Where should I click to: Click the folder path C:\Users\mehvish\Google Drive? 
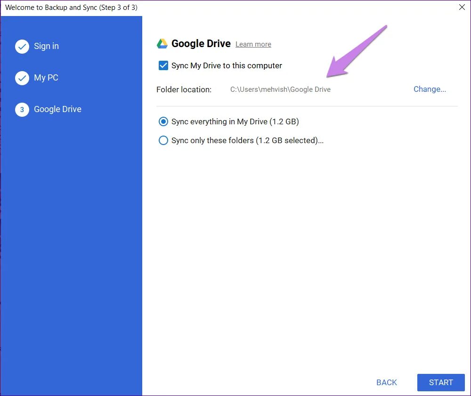(280, 89)
